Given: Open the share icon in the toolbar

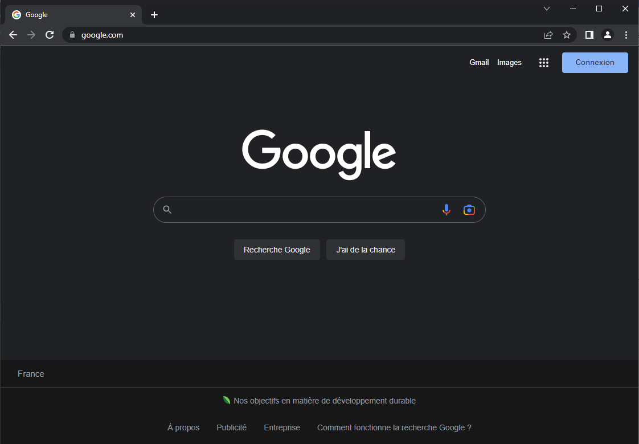Looking at the screenshot, I should [548, 35].
